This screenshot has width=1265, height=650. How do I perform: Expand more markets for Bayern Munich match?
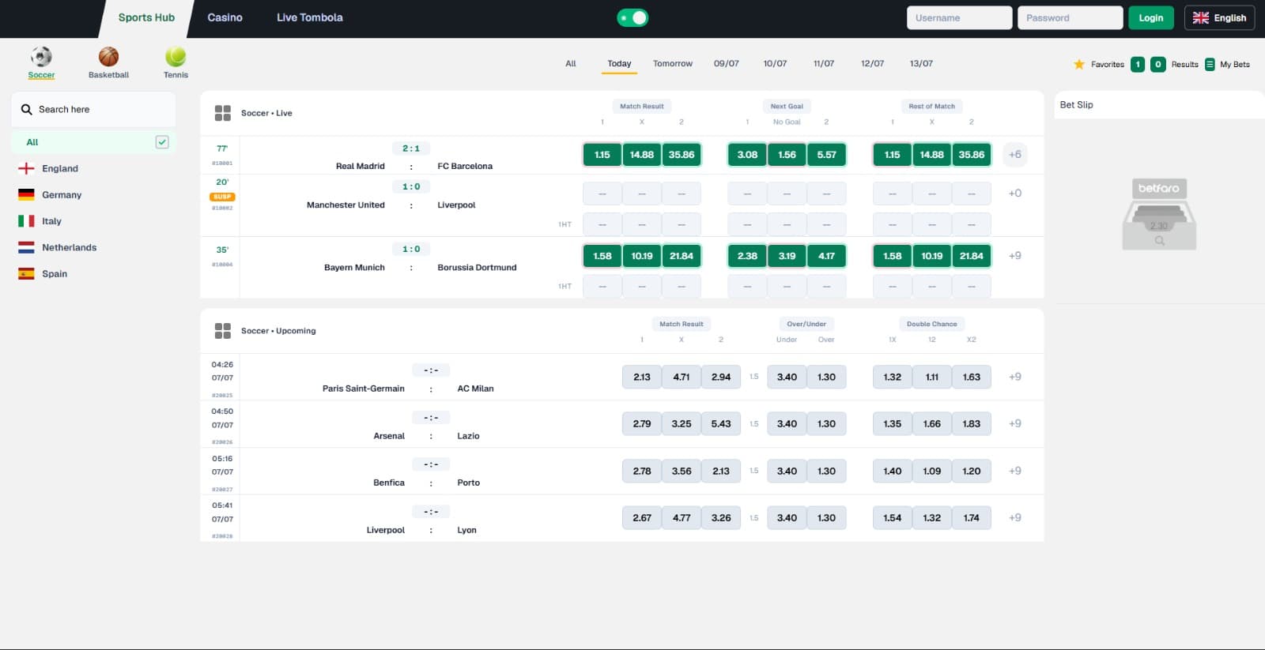click(1015, 256)
